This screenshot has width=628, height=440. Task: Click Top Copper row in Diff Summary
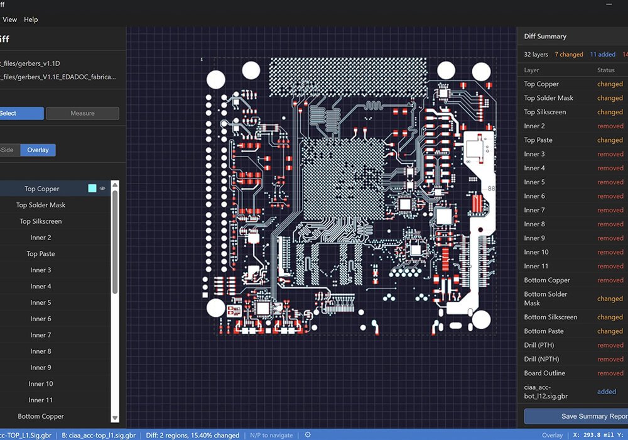tap(573, 84)
